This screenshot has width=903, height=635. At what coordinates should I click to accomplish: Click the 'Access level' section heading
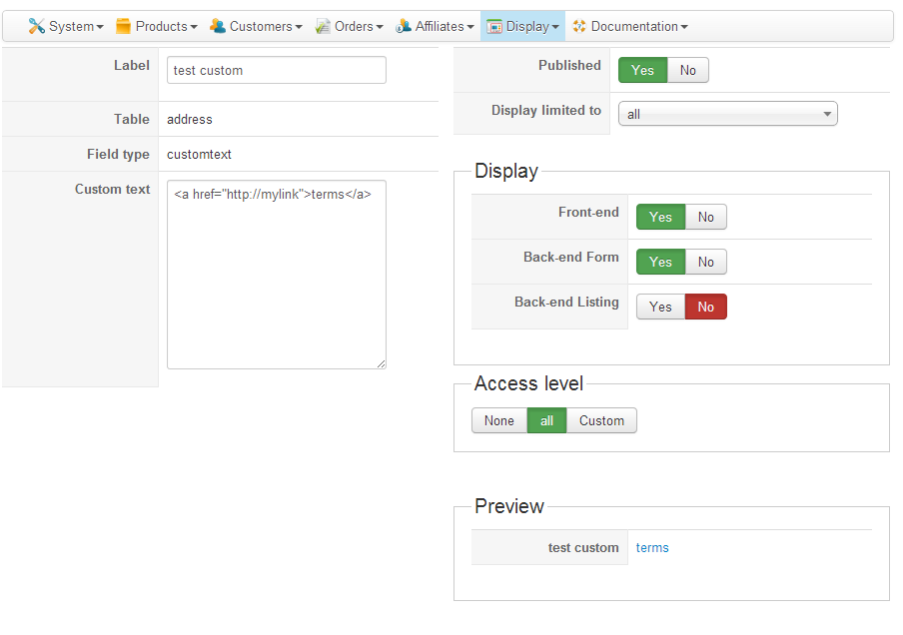[x=528, y=383]
